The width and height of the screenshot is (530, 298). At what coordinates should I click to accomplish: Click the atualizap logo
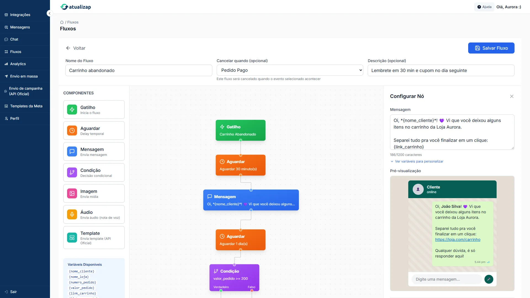pyautogui.click(x=76, y=7)
